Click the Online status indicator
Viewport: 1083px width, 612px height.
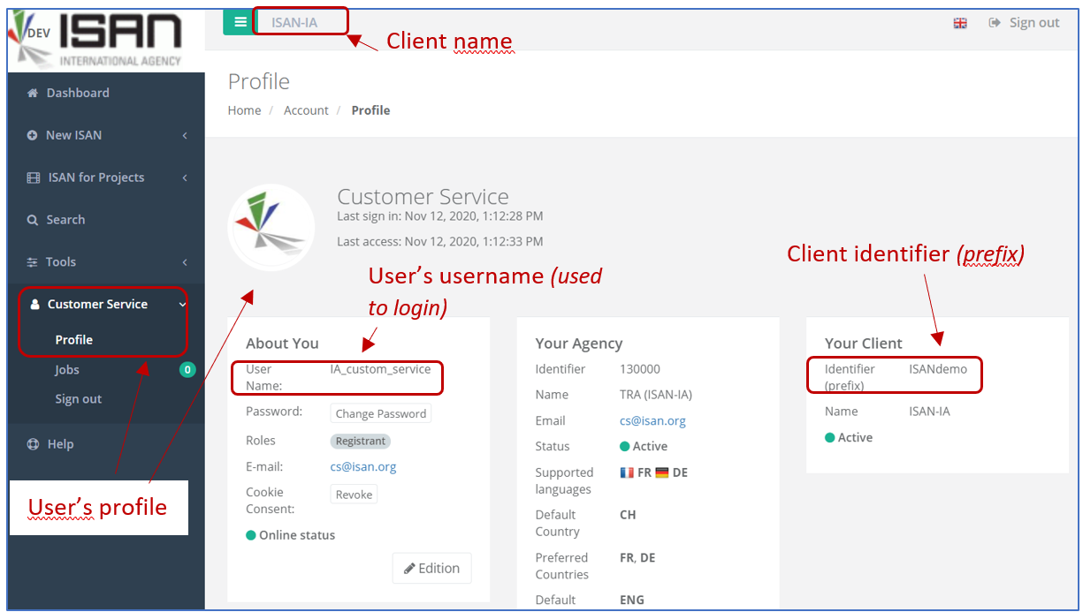click(291, 535)
